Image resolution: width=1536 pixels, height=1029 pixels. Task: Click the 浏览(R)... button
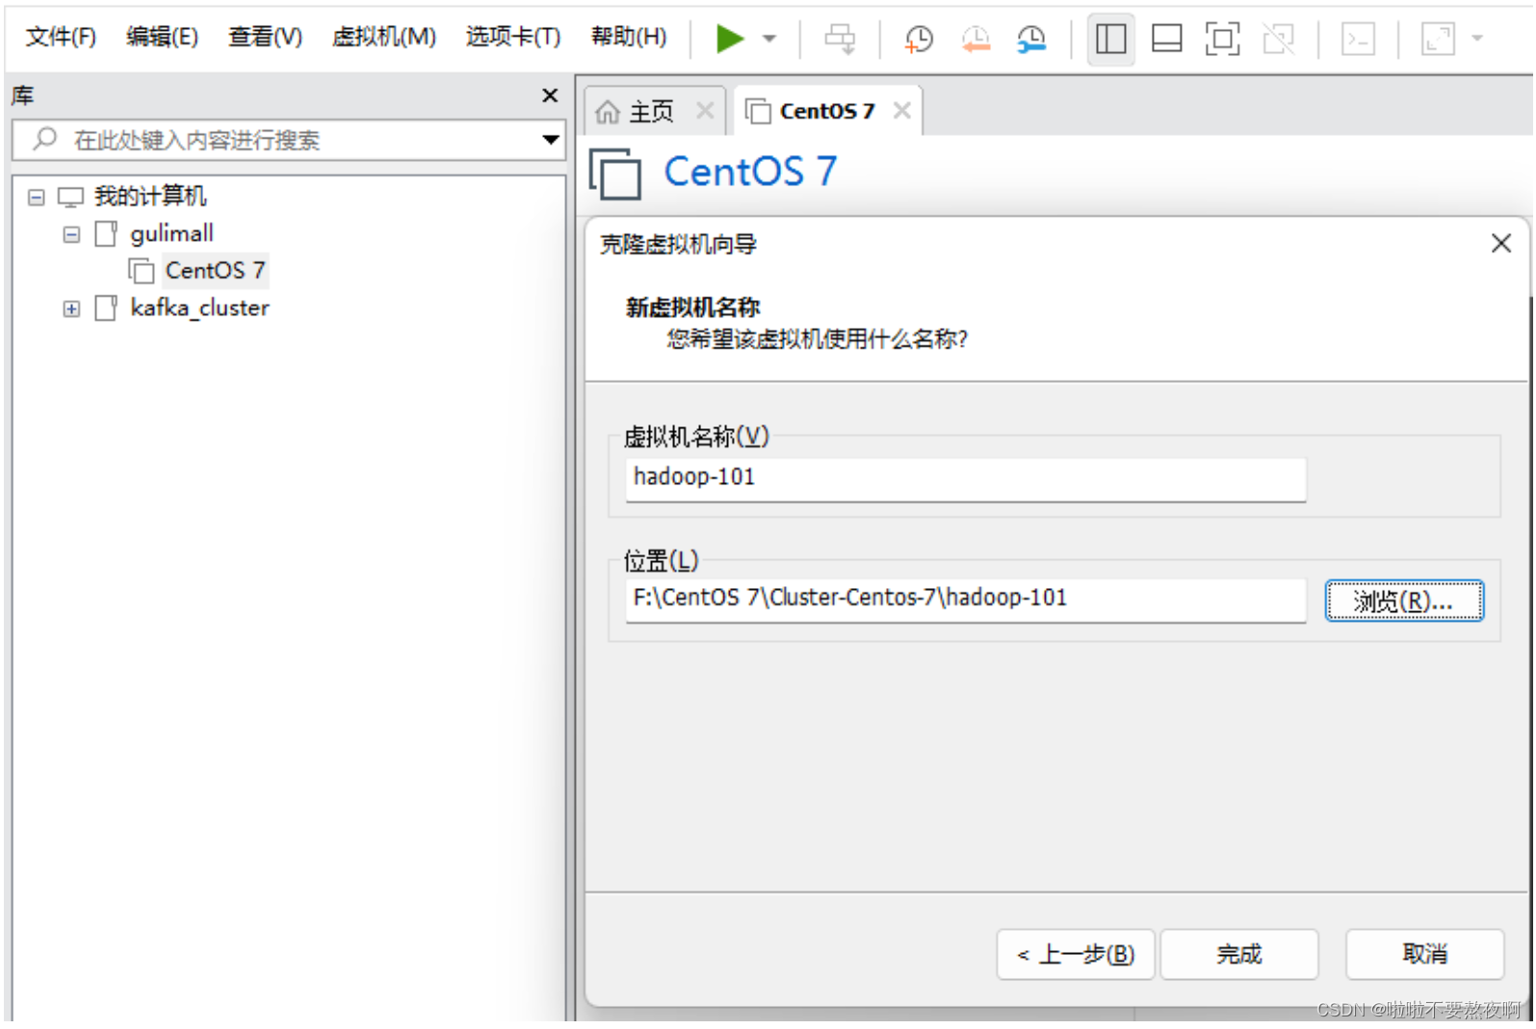pyautogui.click(x=1403, y=602)
